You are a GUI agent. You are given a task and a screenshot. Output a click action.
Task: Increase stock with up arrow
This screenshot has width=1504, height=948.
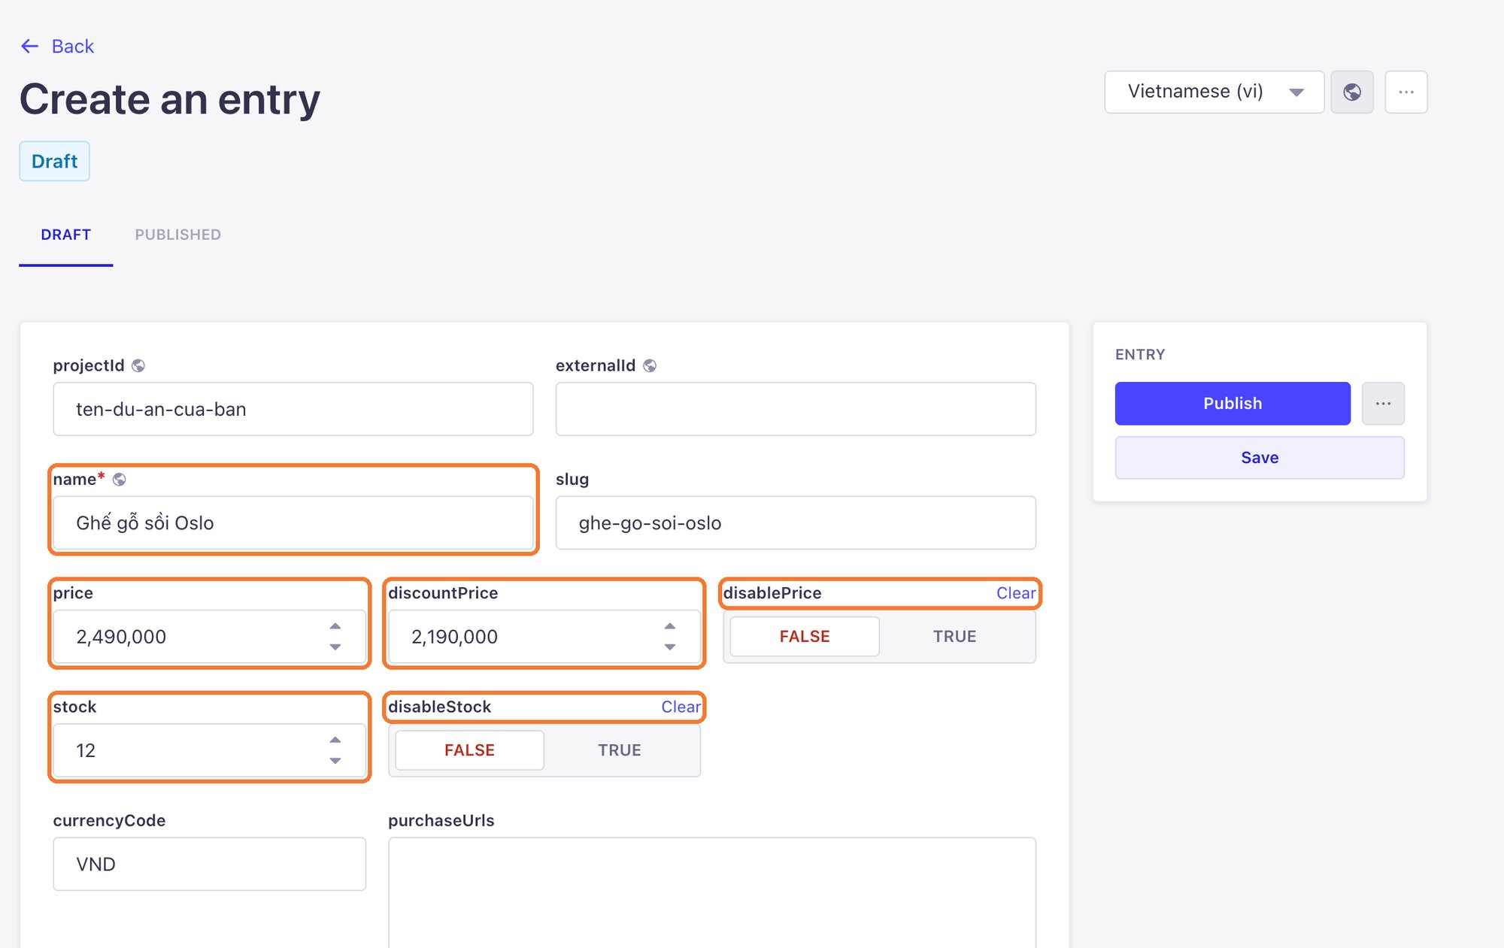[335, 740]
